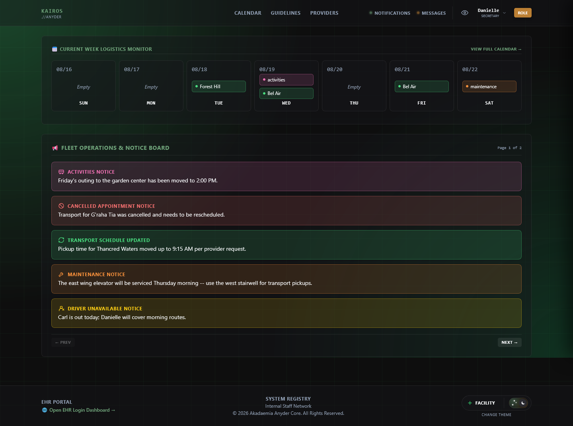Open the Forest Hill event on Tuesday

(x=219, y=87)
